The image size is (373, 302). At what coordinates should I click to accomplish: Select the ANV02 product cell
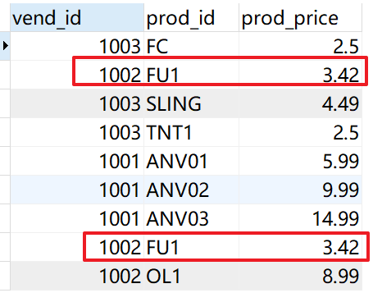(x=191, y=190)
